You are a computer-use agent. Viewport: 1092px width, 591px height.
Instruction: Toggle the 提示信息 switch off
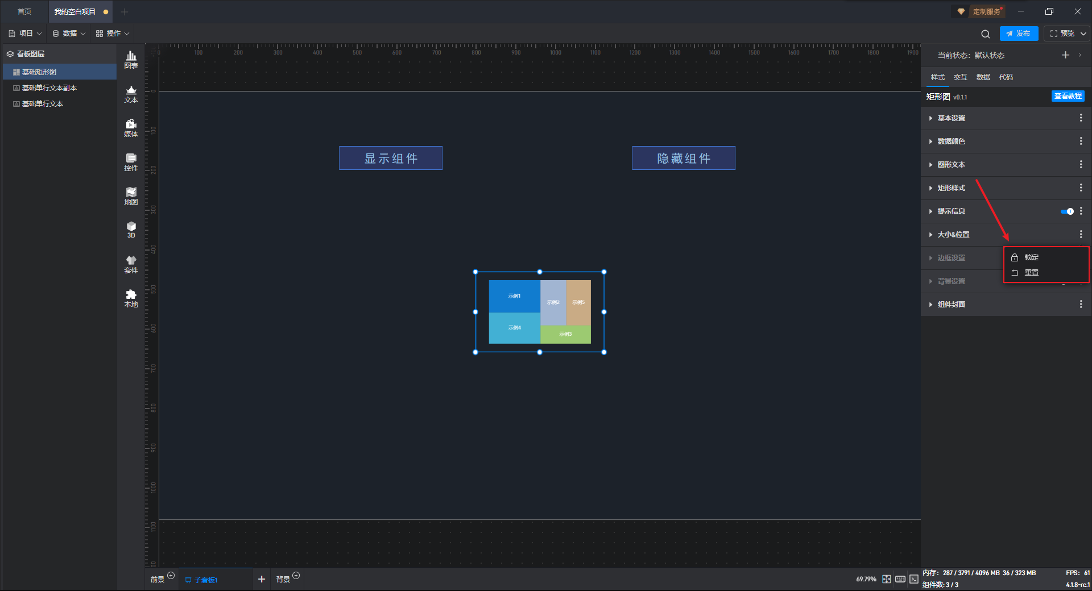1067,211
